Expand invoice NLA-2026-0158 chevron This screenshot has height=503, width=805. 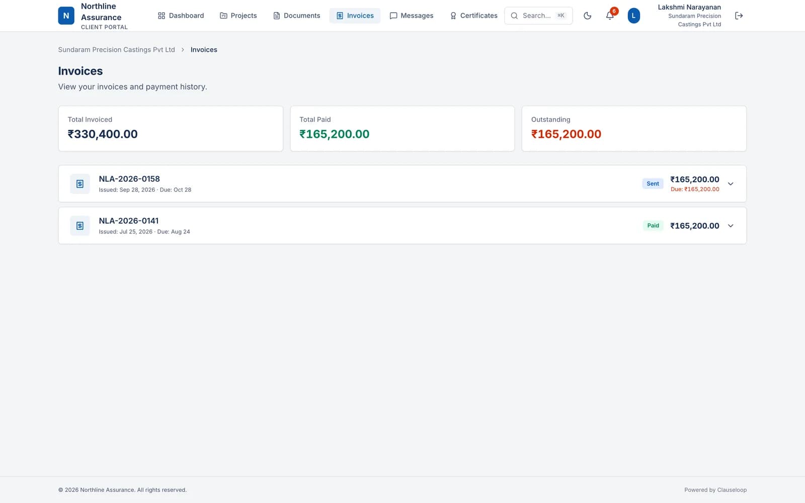731,184
